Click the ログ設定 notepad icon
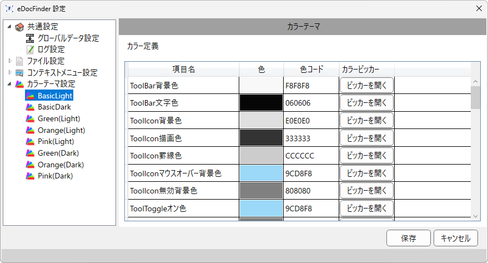 [30, 49]
